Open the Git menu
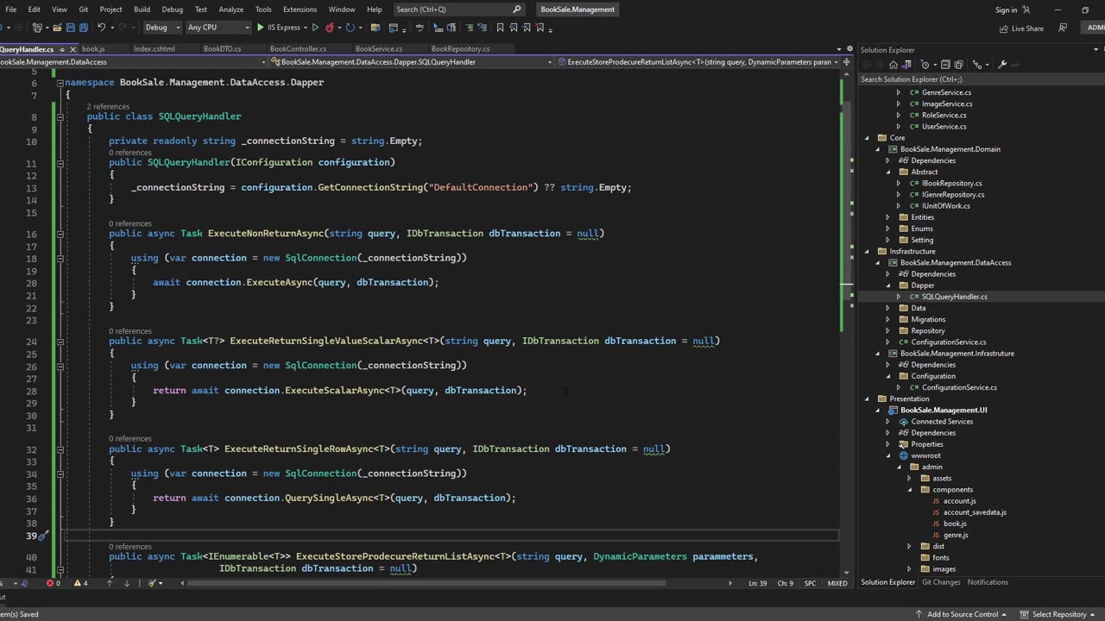Image resolution: width=1105 pixels, height=621 pixels. click(x=84, y=9)
